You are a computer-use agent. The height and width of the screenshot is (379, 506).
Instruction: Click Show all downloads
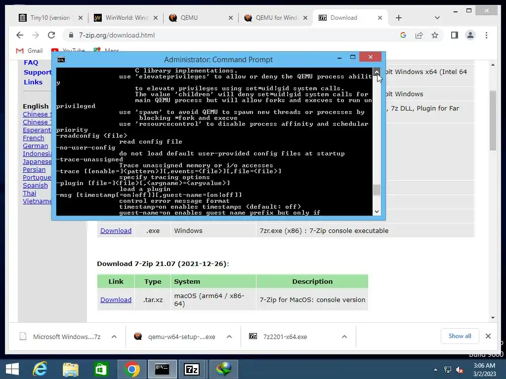pos(460,336)
